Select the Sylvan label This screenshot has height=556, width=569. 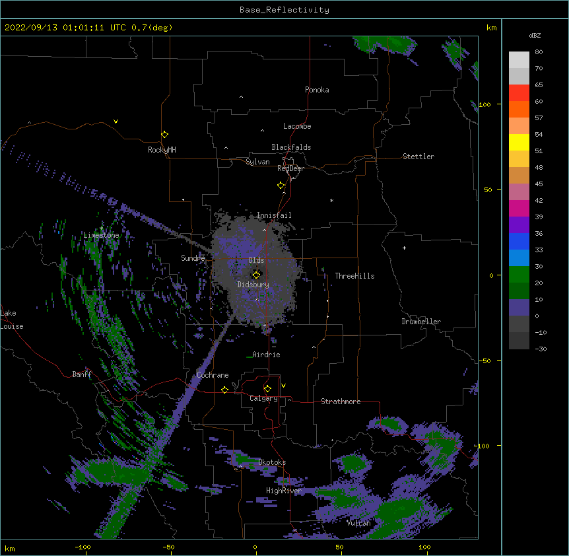257,162
